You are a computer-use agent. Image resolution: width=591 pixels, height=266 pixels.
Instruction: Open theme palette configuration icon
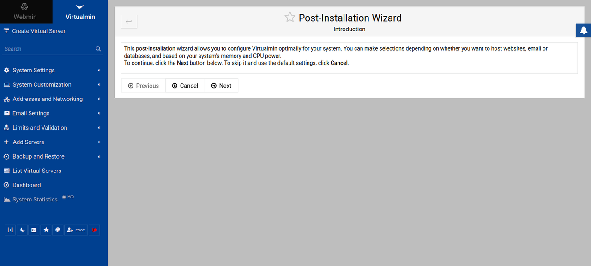58,230
